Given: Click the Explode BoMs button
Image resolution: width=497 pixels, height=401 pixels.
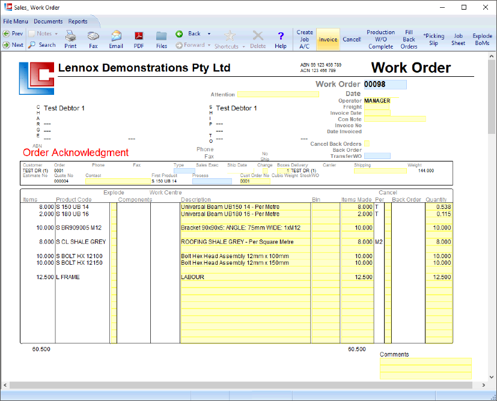Looking at the screenshot, I should pos(482,40).
